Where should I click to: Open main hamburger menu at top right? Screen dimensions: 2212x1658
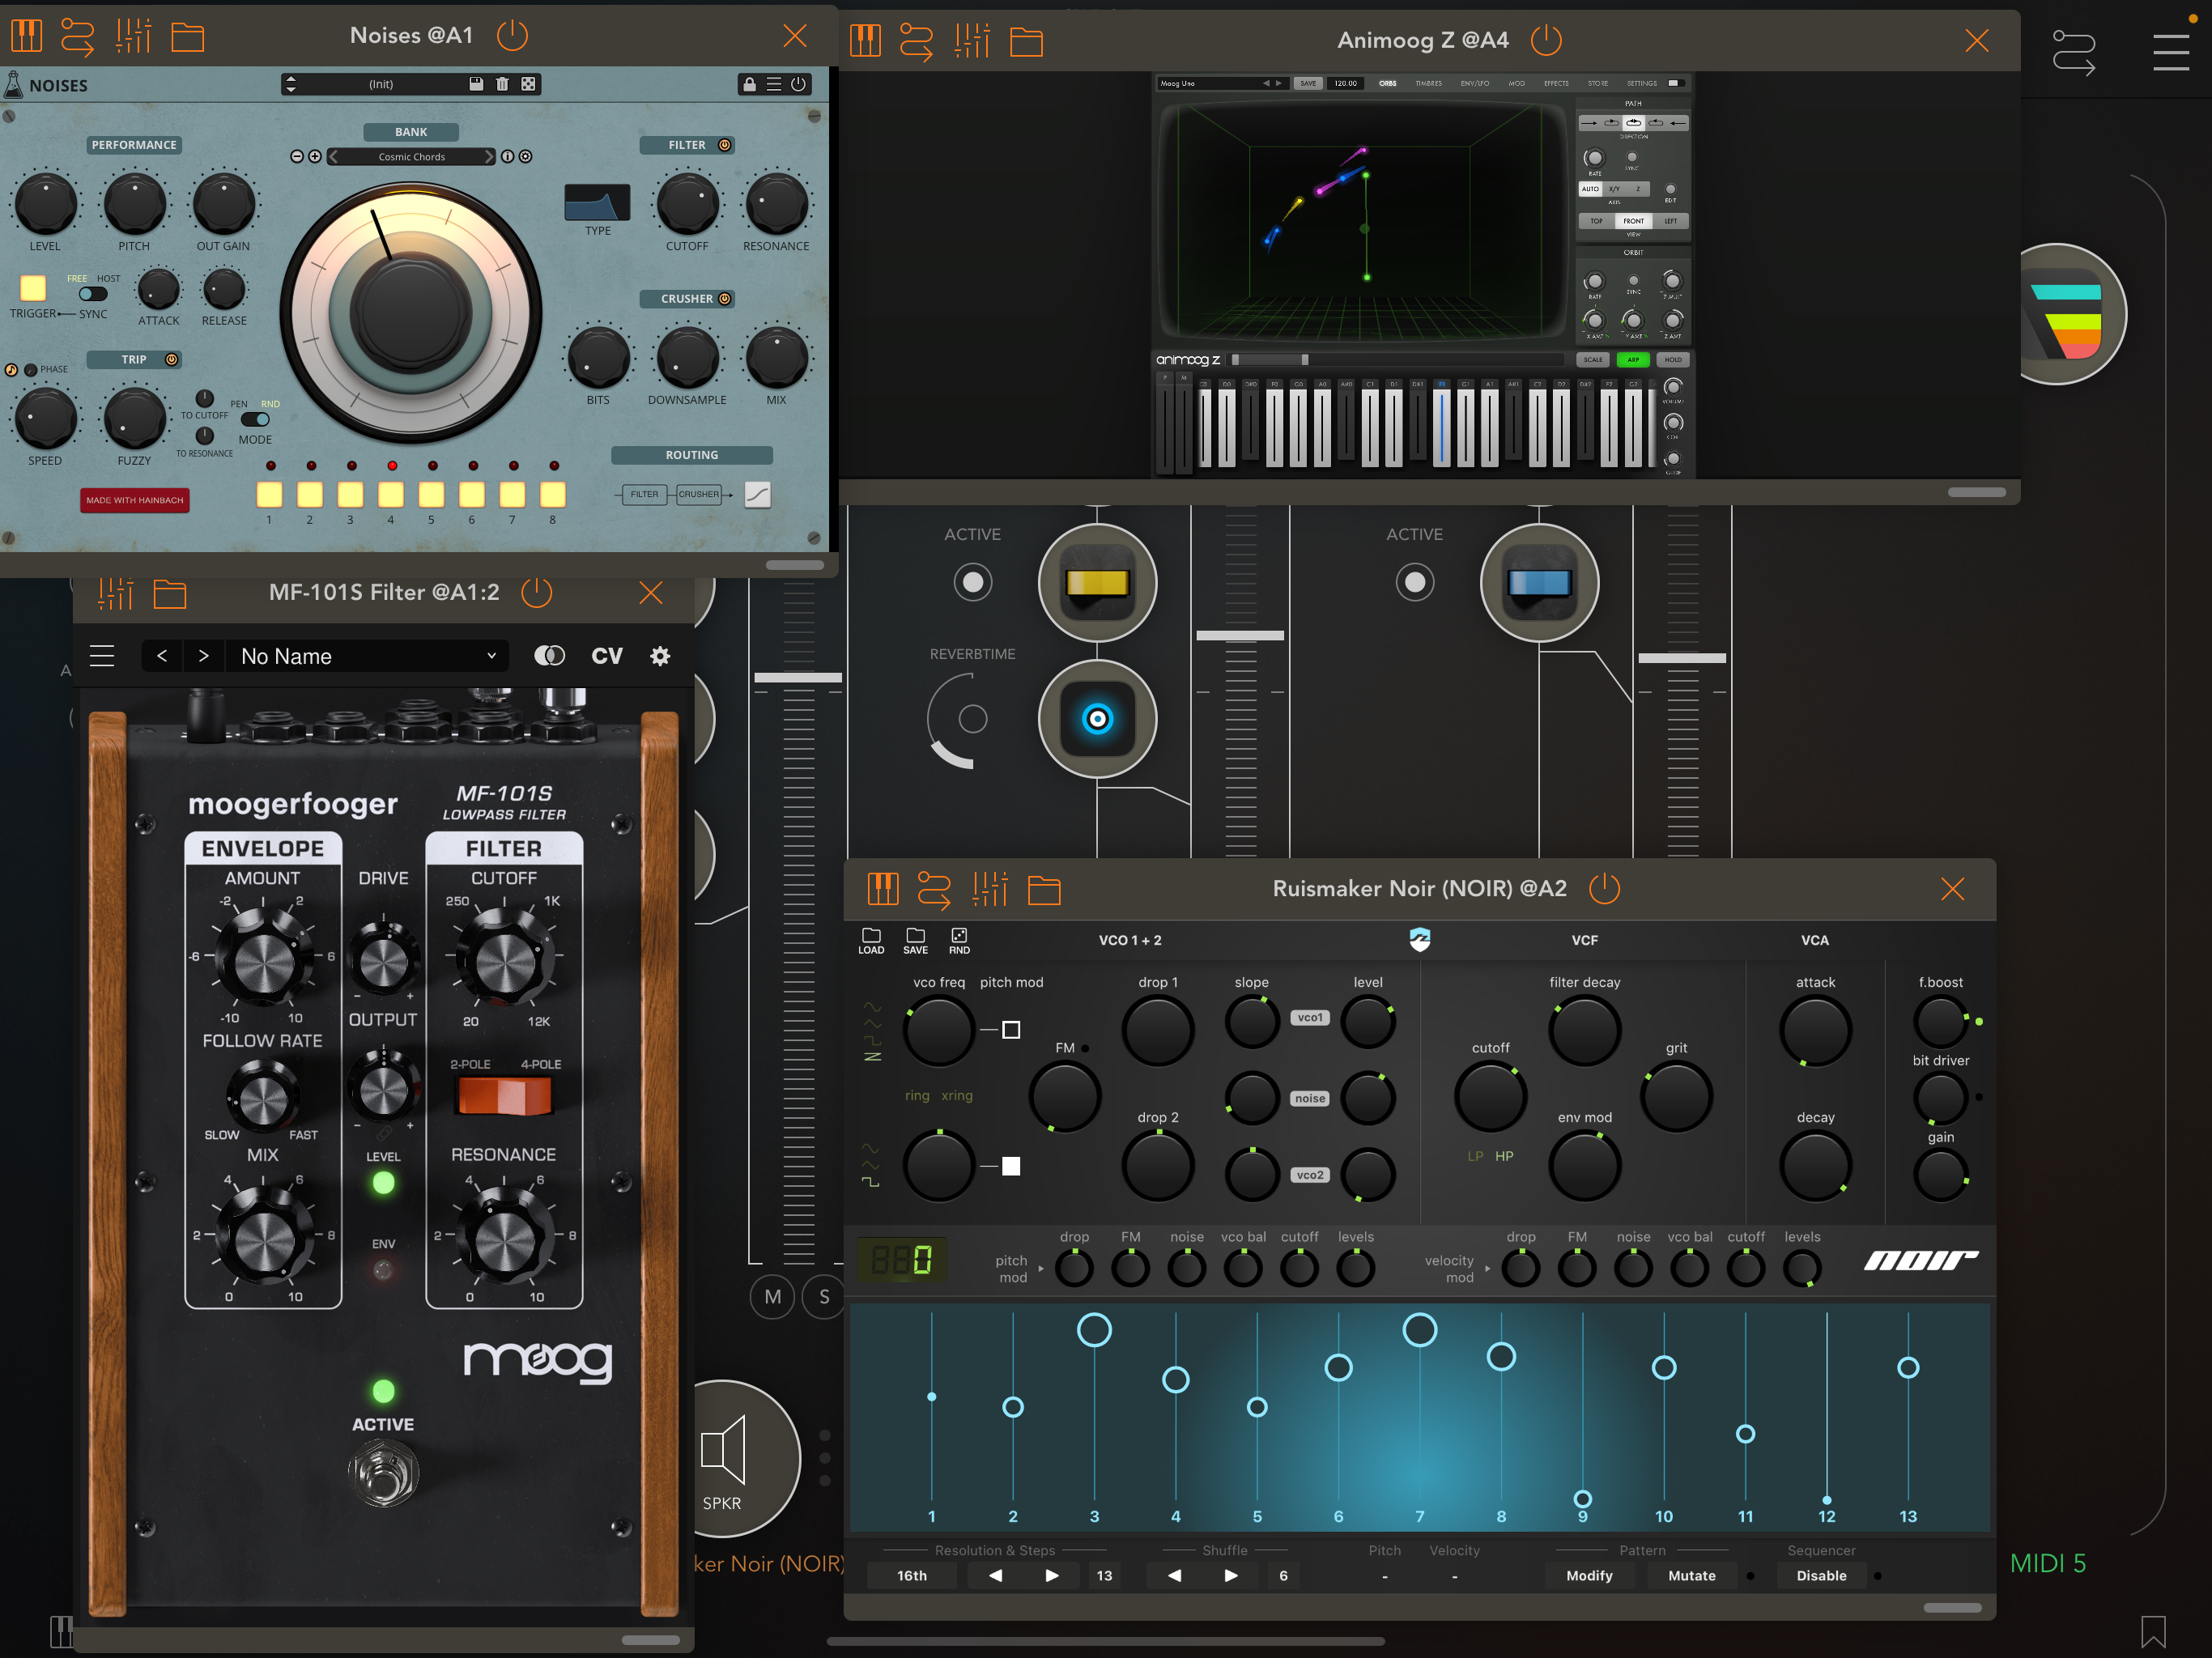coord(2171,52)
